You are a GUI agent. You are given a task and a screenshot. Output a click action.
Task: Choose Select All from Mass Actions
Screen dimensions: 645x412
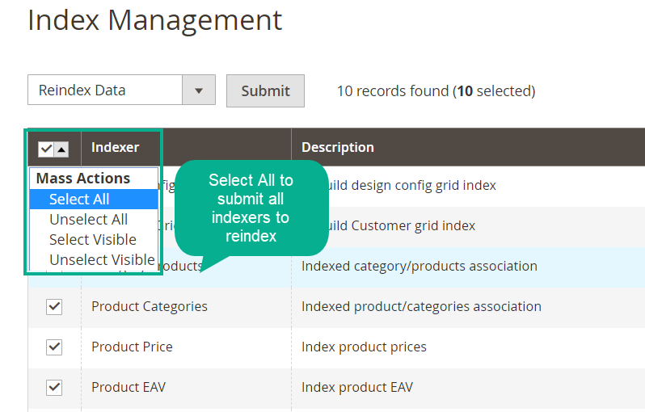pyautogui.click(x=79, y=200)
